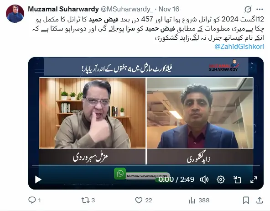Bookmark this tweet
The width and height of the screenshot is (270, 211).
[x=246, y=200]
